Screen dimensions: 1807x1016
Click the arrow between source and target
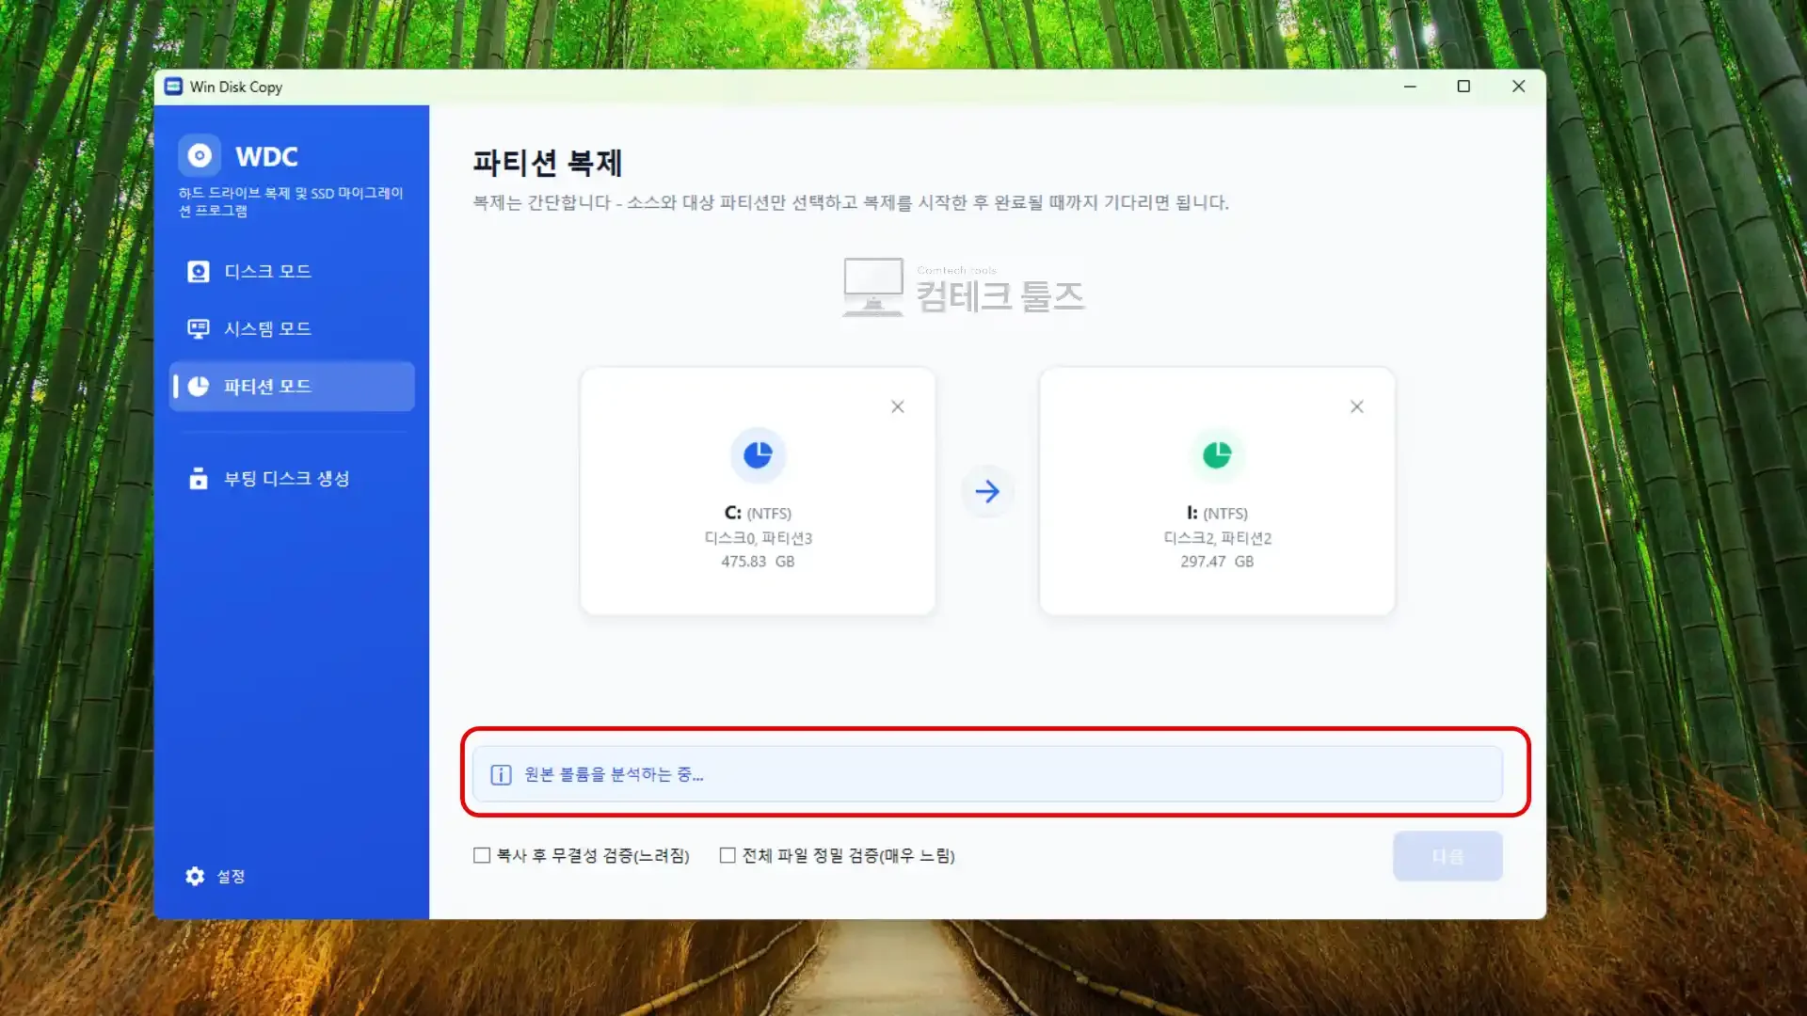pos(987,491)
